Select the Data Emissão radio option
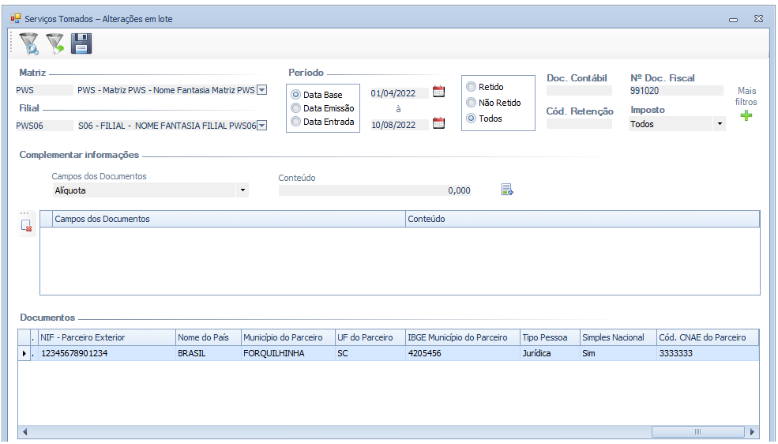Image resolution: width=778 pixels, height=444 pixels. coord(296,108)
